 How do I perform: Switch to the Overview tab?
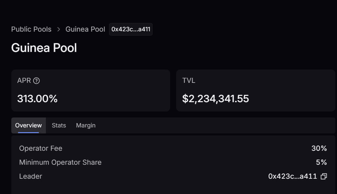tap(29, 125)
